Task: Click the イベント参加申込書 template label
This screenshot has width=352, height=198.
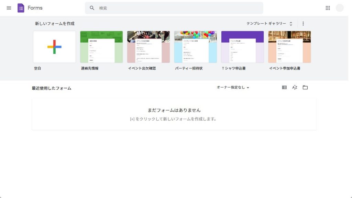Action: pos(285,68)
